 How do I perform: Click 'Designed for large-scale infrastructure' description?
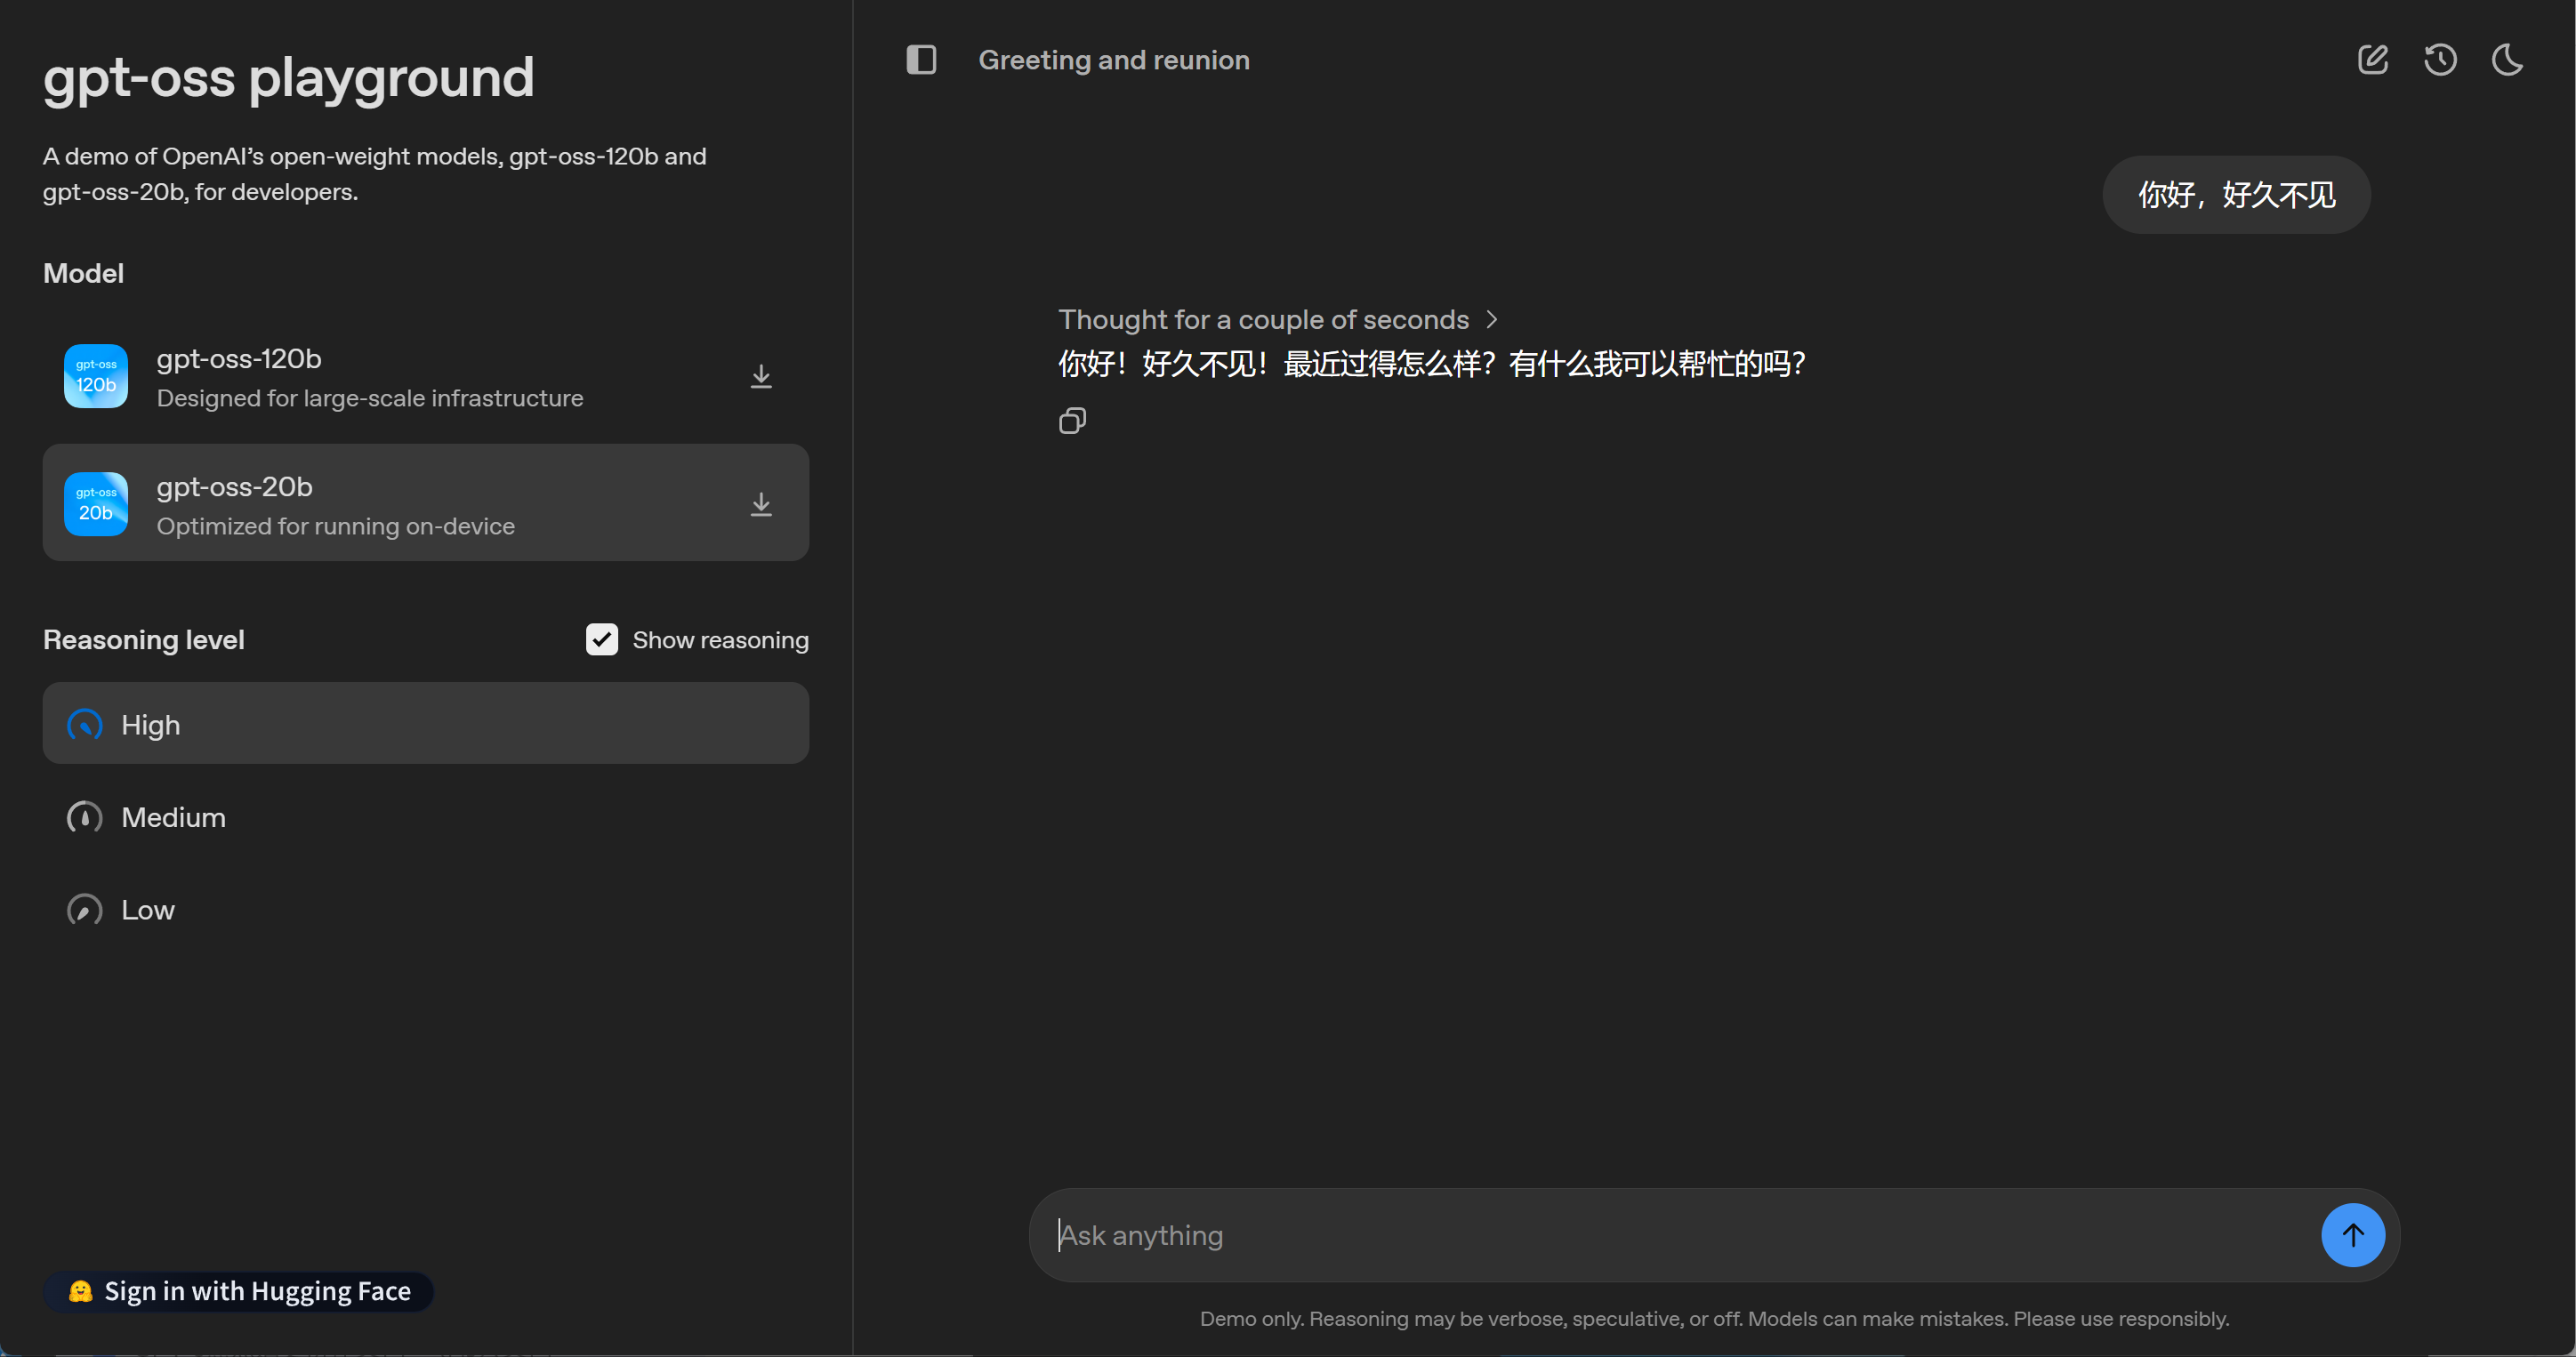click(x=370, y=398)
